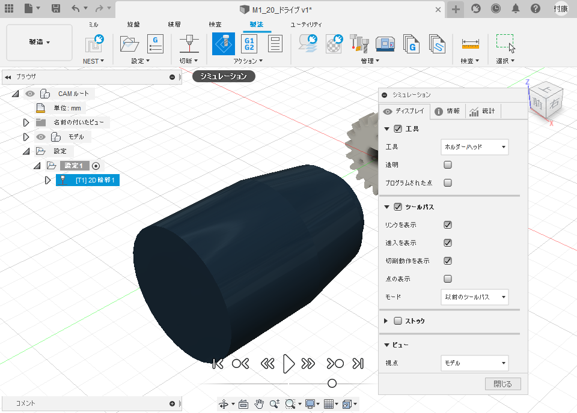Toggle the 工具 section checkbox
This screenshot has width=577, height=413.
pos(398,128)
